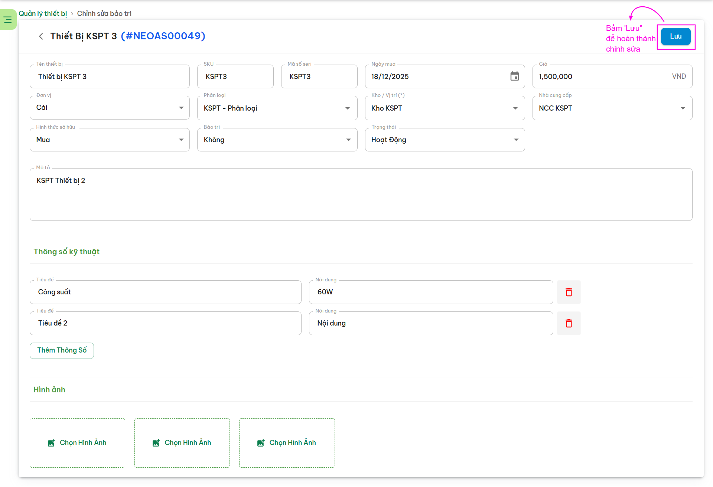Delete the Tiêu đề 2 specification row
The height and width of the screenshot is (487, 713).
pyautogui.click(x=569, y=323)
